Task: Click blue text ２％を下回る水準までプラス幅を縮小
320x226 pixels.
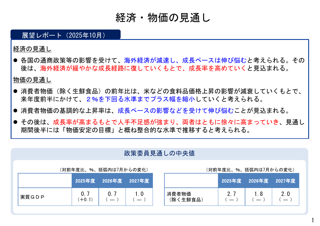Action: point(140,99)
